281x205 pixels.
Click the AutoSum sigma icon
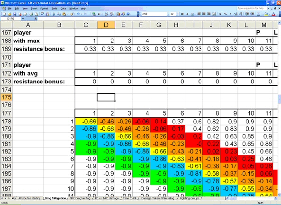[99, 14]
